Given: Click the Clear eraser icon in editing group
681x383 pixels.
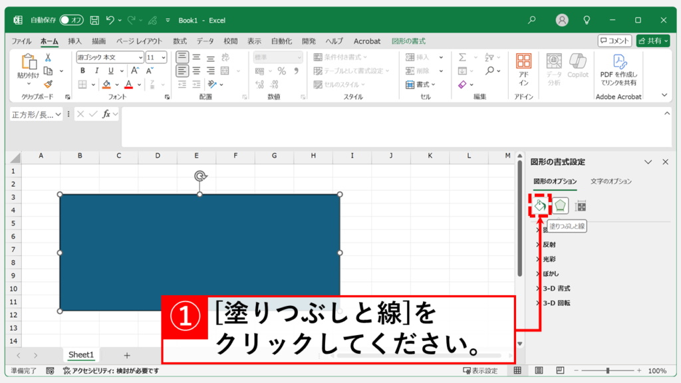Looking at the screenshot, I should pos(463,84).
